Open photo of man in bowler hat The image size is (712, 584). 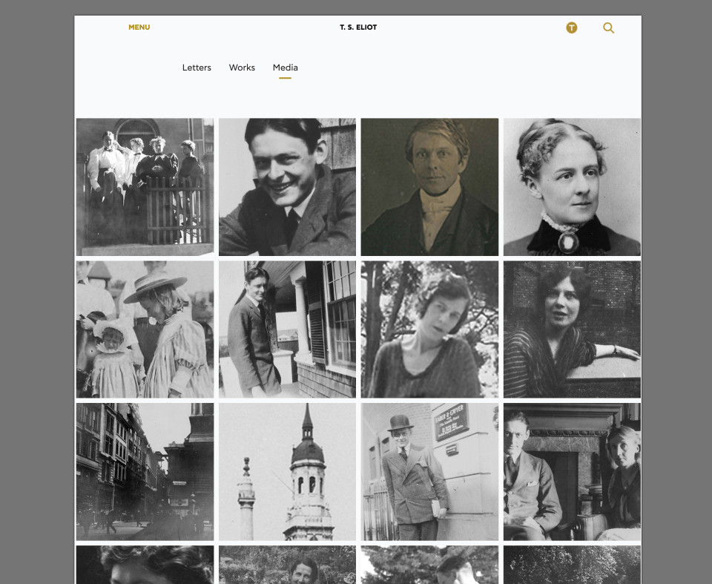tap(429, 472)
